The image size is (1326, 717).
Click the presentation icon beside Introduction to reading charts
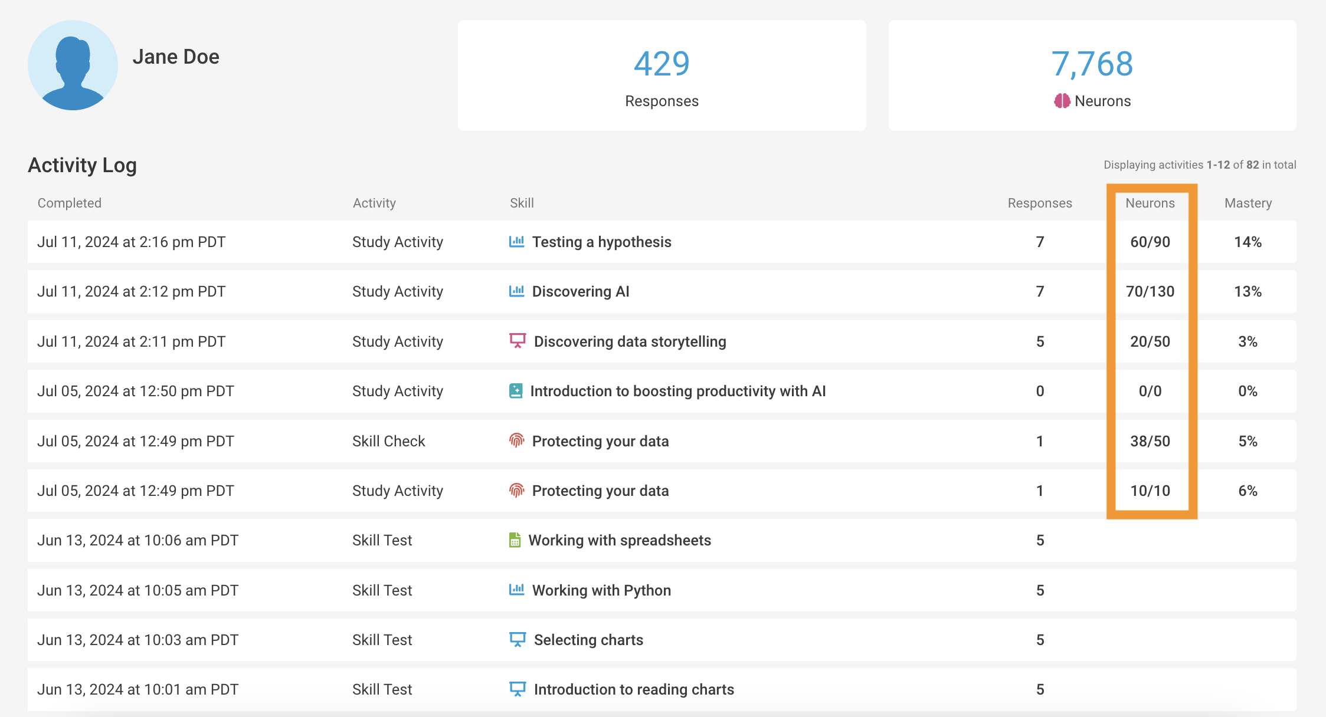click(x=516, y=689)
